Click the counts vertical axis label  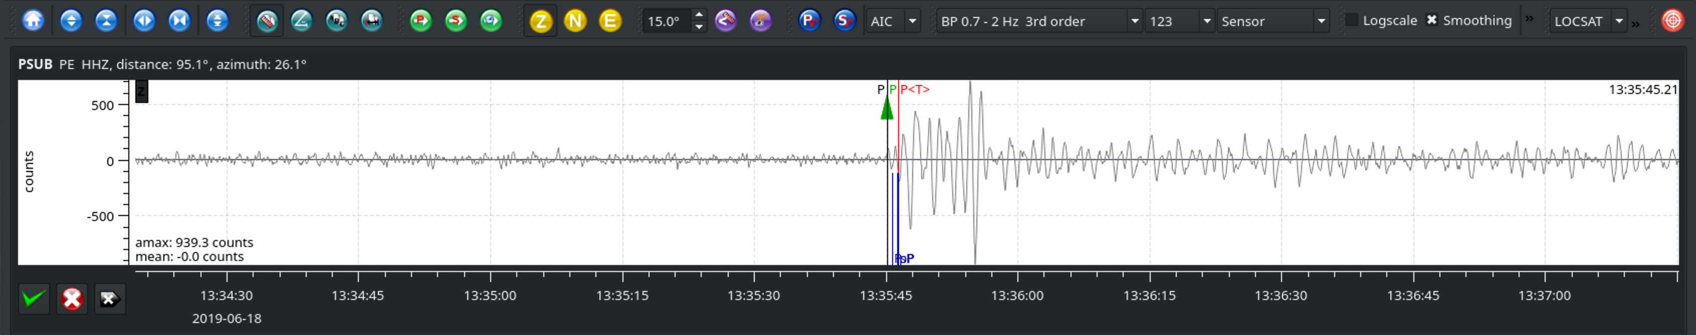[x=28, y=172]
